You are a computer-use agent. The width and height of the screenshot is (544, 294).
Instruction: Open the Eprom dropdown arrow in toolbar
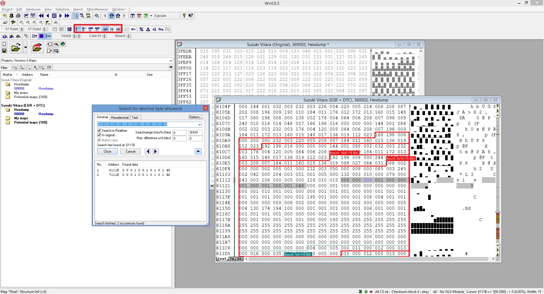(151, 16)
